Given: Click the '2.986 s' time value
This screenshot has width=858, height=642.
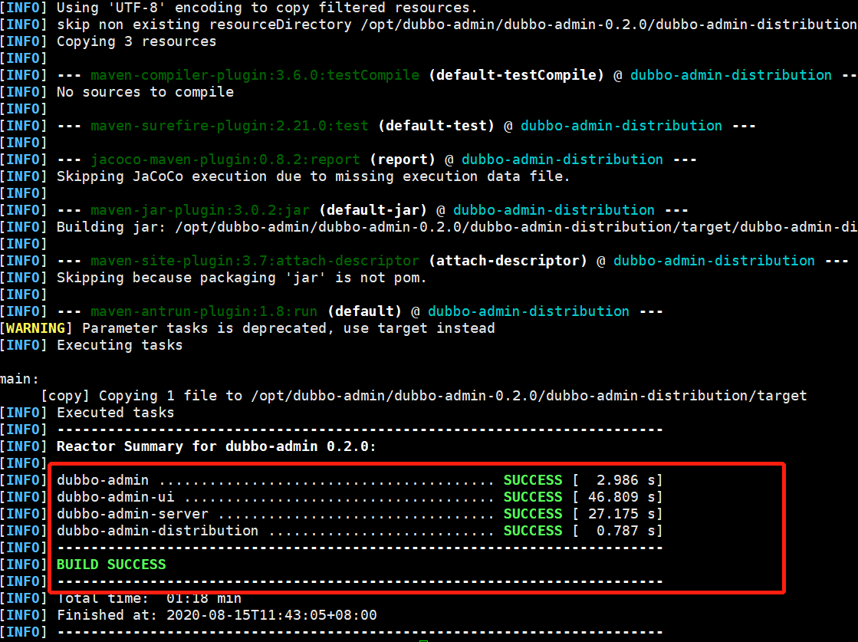Looking at the screenshot, I should [626, 480].
